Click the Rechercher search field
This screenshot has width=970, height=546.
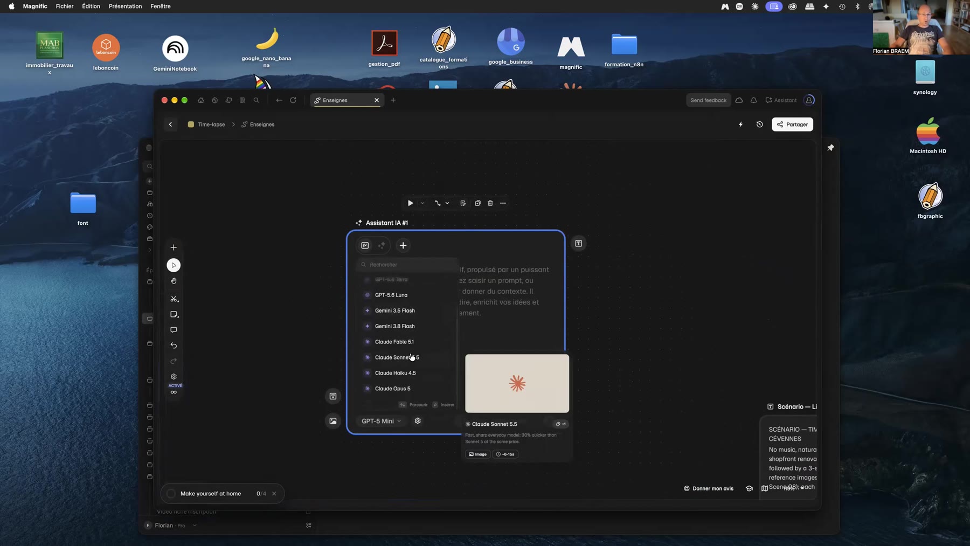407,265
